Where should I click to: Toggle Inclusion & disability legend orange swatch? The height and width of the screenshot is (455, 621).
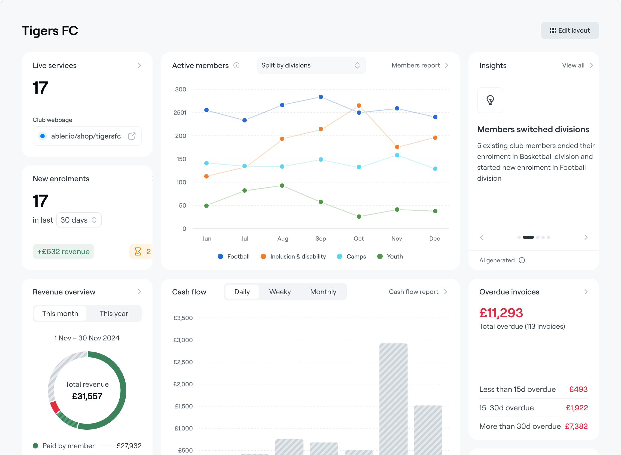263,257
